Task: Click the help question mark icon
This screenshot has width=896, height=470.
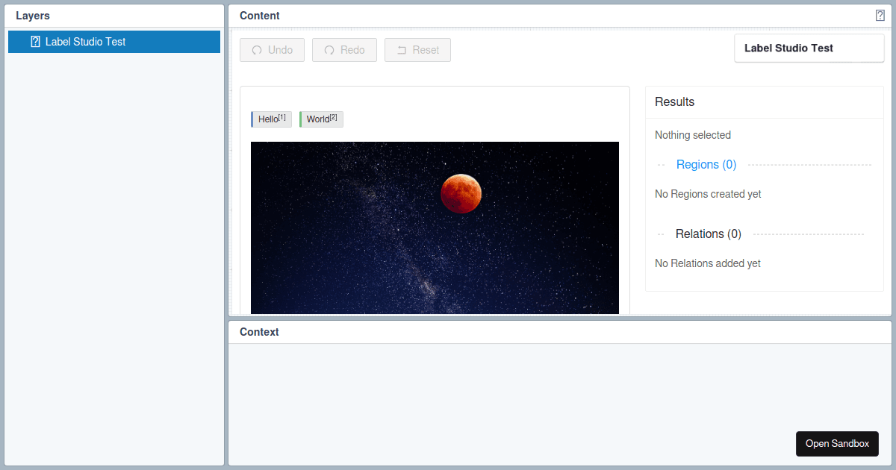Action: [x=880, y=14]
